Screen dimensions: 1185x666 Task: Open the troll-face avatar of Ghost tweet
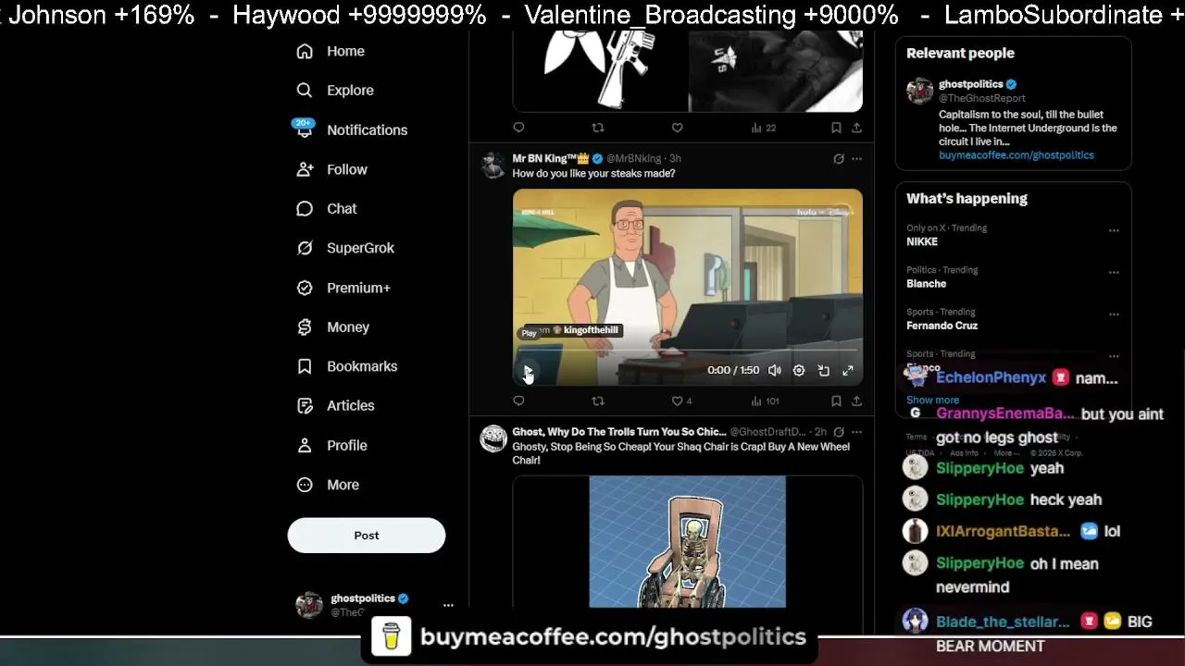tap(493, 438)
